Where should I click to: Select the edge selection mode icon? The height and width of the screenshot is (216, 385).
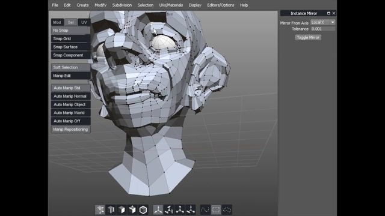coord(111,210)
